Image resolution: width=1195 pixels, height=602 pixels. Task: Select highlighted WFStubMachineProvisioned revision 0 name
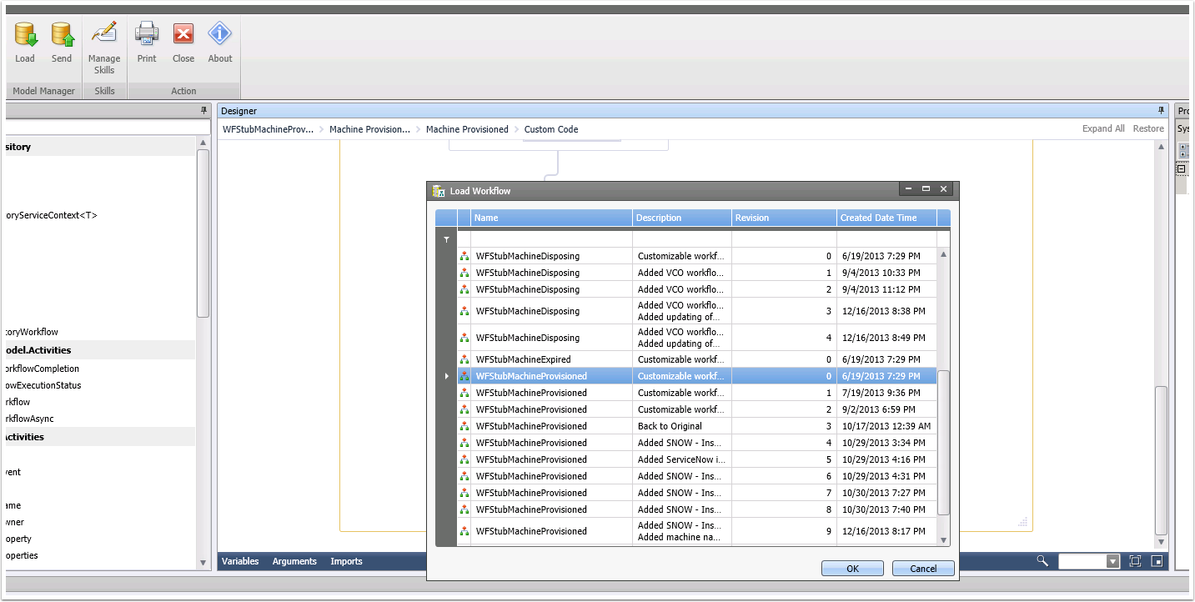(551, 376)
